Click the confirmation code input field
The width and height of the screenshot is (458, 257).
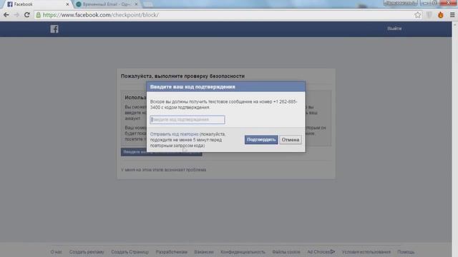point(187,120)
